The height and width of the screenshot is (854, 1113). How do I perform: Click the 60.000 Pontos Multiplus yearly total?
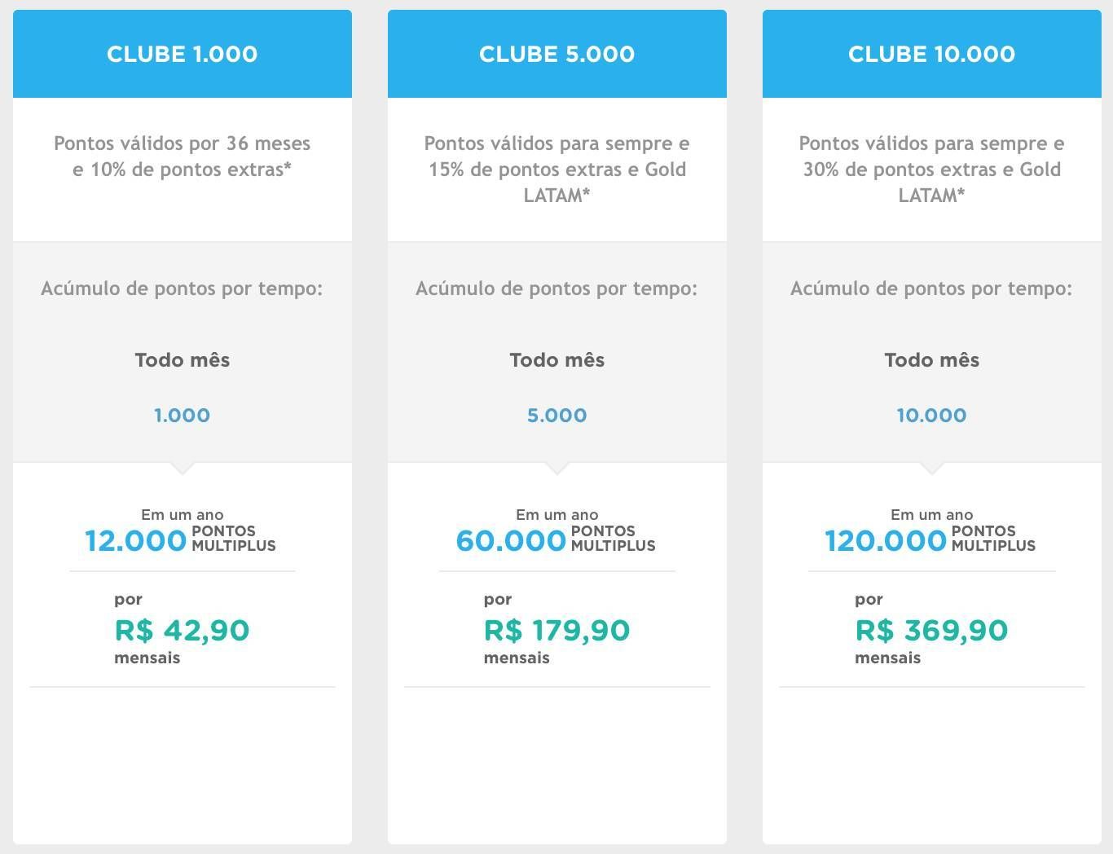(556, 539)
